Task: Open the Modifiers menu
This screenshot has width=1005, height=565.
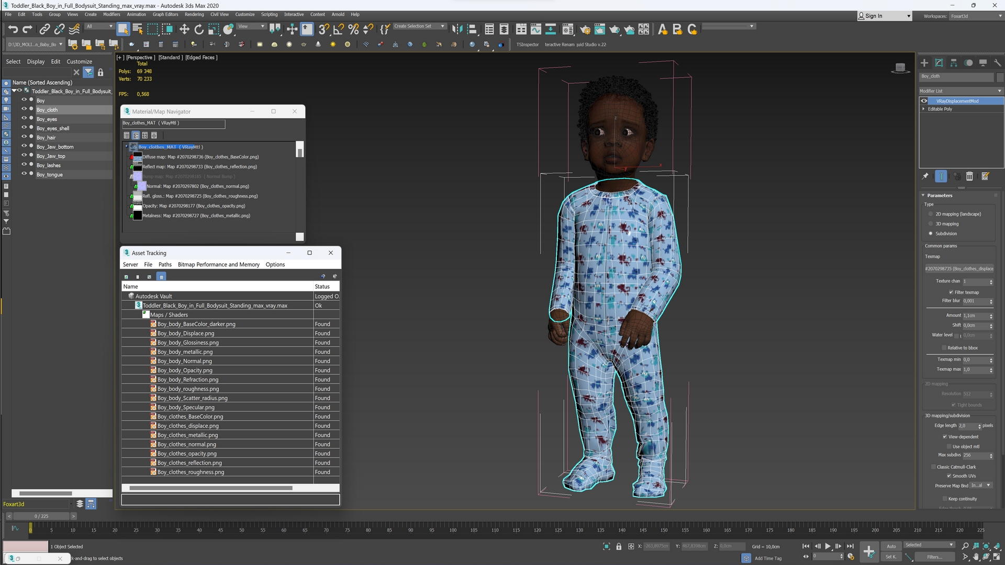Action: click(x=111, y=15)
